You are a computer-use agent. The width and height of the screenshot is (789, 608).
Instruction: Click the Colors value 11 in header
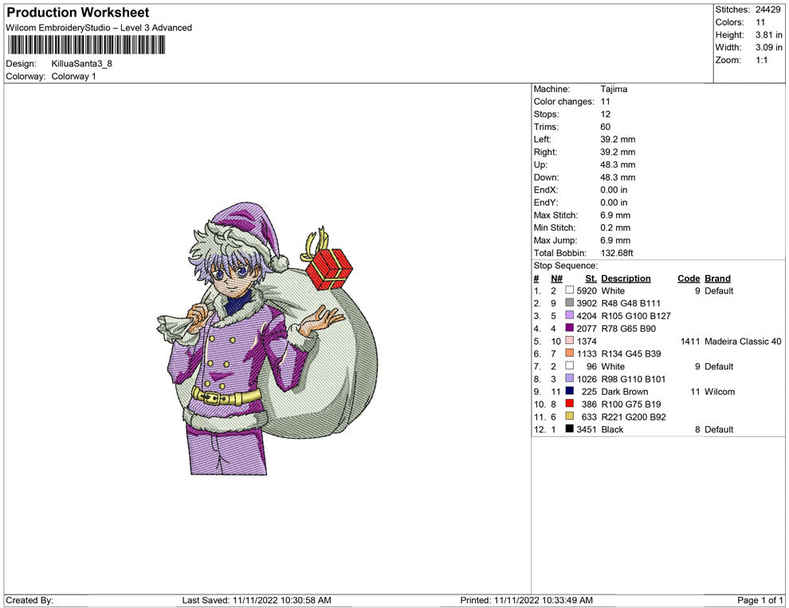[760, 22]
